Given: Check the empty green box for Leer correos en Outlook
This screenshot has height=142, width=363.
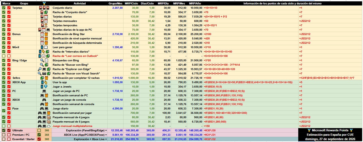Looking at the screenshot, I should coord(3,56).
